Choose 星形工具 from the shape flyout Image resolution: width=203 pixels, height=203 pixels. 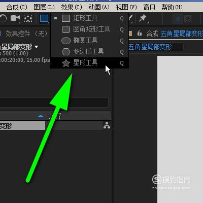pos(90,63)
